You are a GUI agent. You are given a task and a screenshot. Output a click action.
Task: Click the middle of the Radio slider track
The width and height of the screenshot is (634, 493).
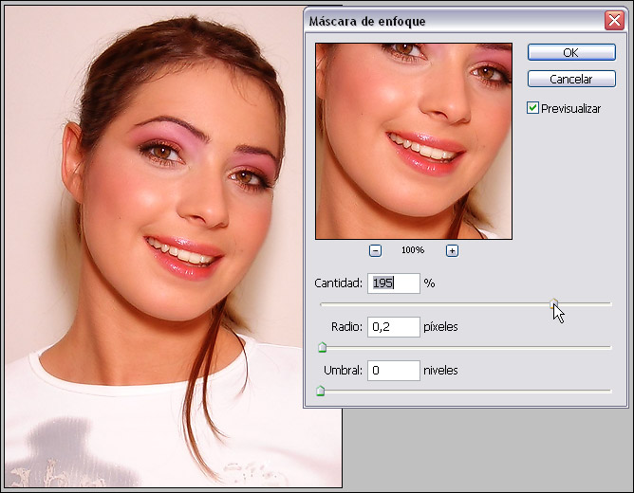click(465, 347)
